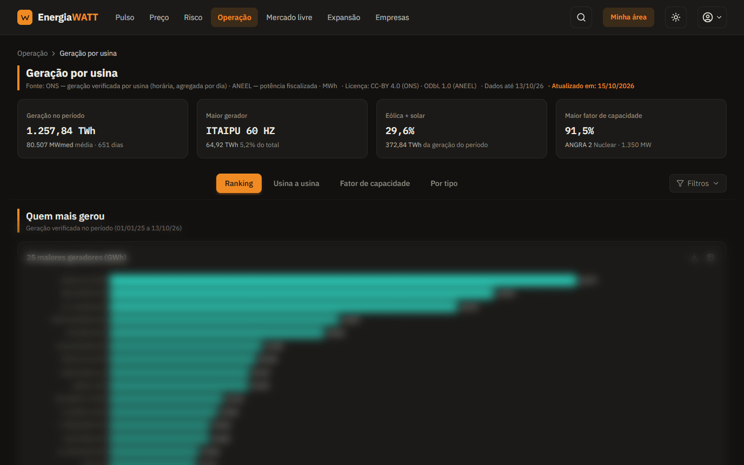Click the Operação item in the top navigation bar
Image resolution: width=744 pixels, height=465 pixels.
click(234, 17)
